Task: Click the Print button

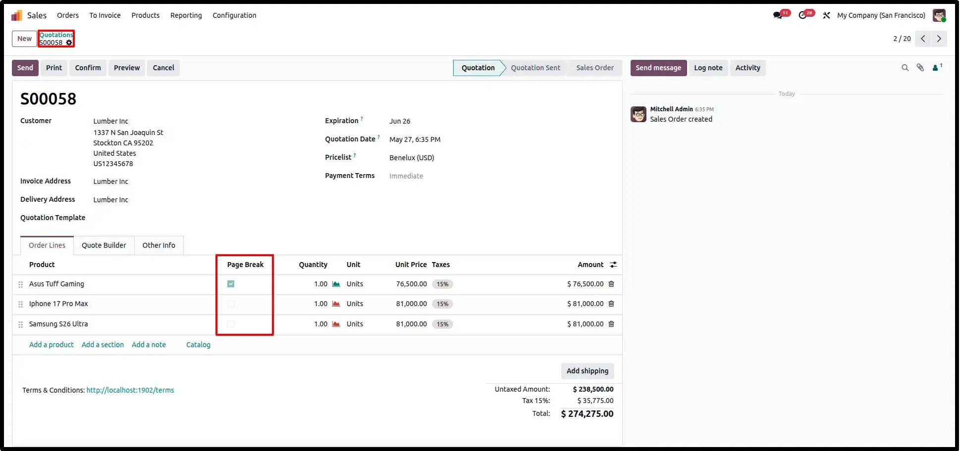Action: tap(54, 68)
